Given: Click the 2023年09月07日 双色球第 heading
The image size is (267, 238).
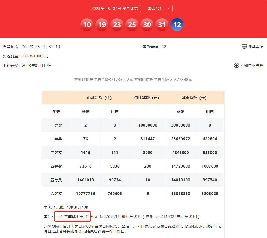Looking at the screenshot, I should (x=114, y=9).
